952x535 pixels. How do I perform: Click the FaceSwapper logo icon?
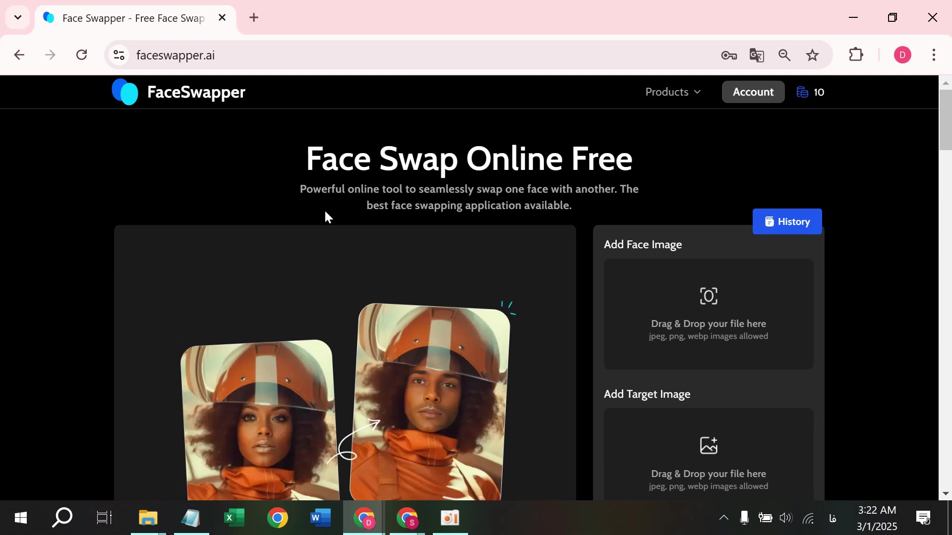(x=125, y=92)
